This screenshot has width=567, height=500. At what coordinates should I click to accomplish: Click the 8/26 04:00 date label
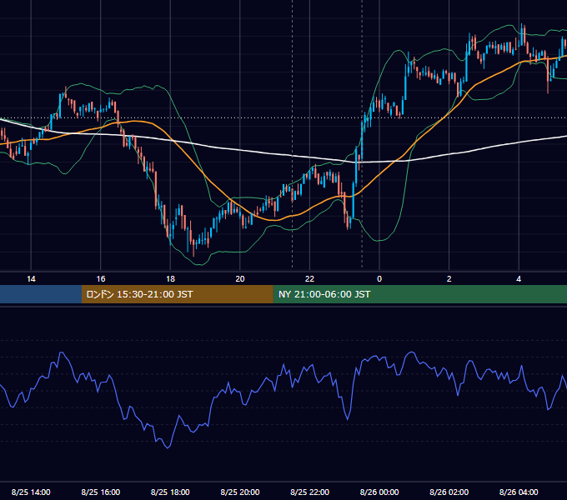pyautogui.click(x=519, y=492)
